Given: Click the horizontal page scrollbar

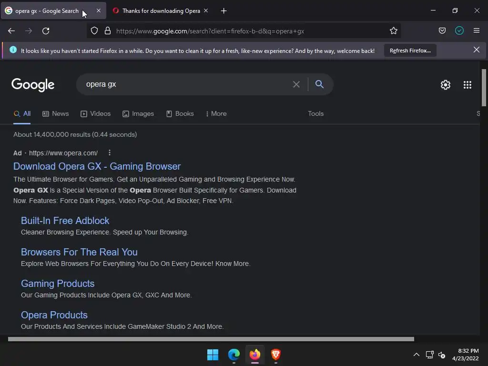Looking at the screenshot, I should pos(211,339).
